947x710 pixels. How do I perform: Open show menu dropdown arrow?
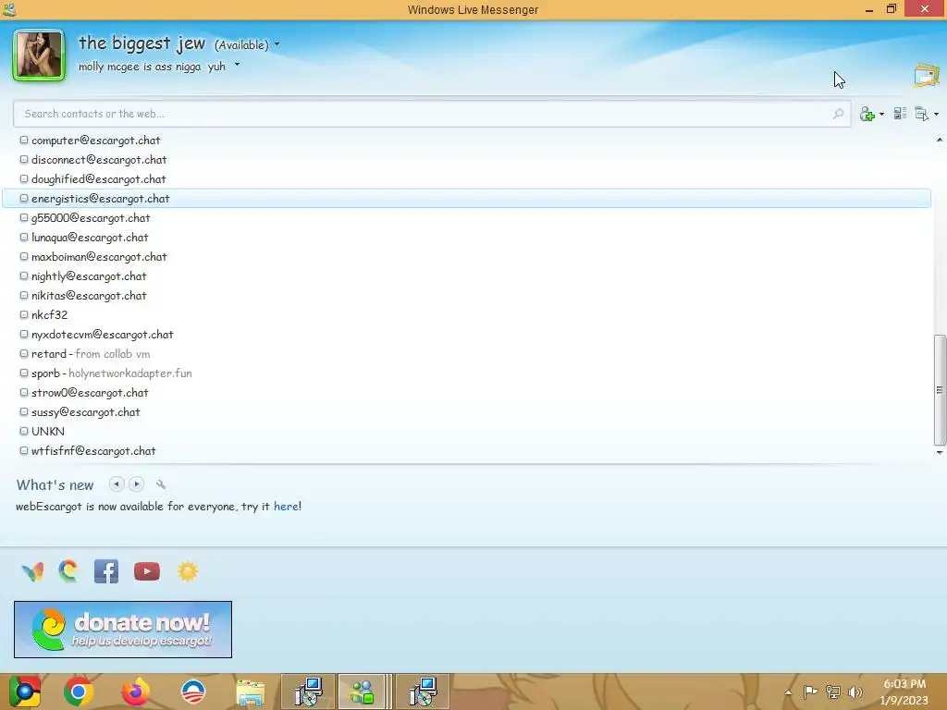[936, 114]
